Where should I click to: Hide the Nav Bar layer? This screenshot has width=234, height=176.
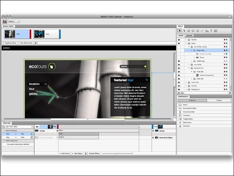coord(179,86)
